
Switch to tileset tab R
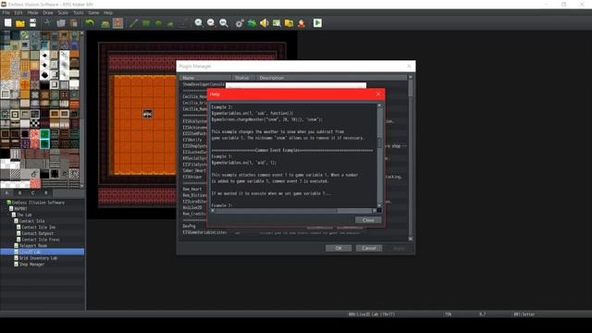[46, 193]
